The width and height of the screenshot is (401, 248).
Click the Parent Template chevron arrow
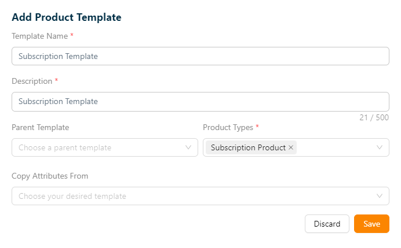coord(188,147)
